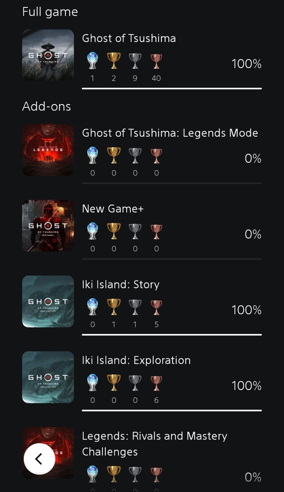Select the 0% progress for Legends Mode
284x492 pixels.
point(253,158)
